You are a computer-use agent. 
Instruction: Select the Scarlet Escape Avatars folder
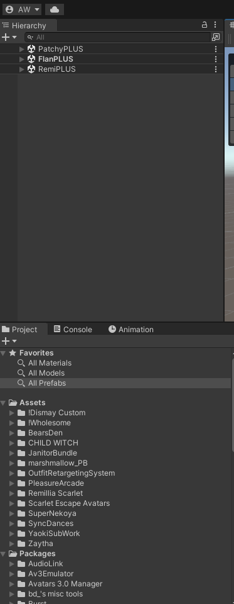(x=69, y=503)
